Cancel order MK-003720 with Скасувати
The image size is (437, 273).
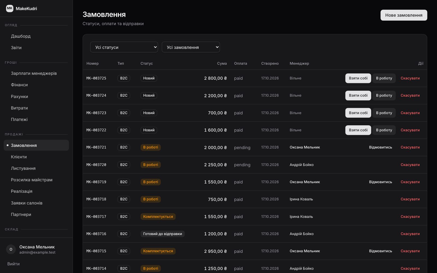tap(410, 165)
